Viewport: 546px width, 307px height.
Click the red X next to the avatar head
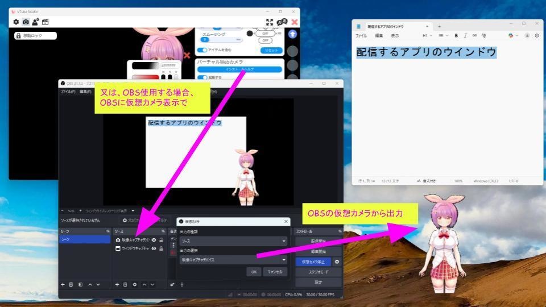(x=187, y=55)
